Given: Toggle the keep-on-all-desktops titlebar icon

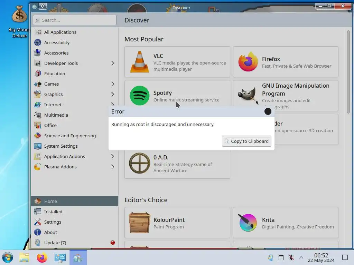Looking at the screenshot, I should click(x=43, y=6).
